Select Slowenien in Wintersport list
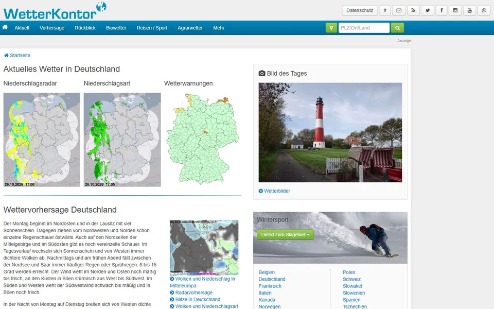 (x=354, y=293)
